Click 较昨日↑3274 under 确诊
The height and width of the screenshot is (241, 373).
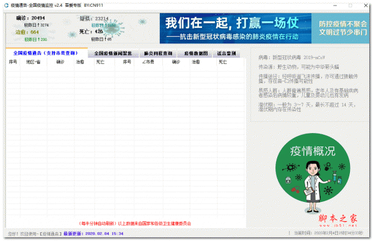37,25
